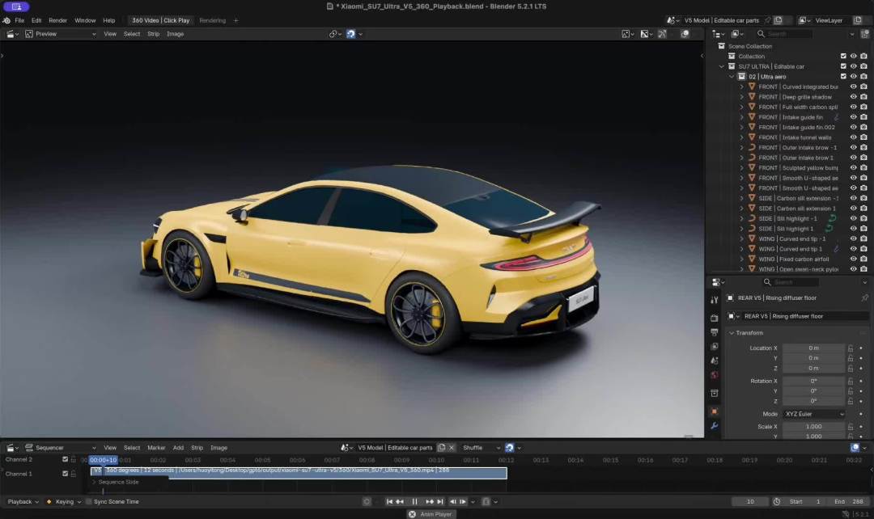This screenshot has width=874, height=519.
Task: Open the Scene properties tab
Action: [715, 361]
